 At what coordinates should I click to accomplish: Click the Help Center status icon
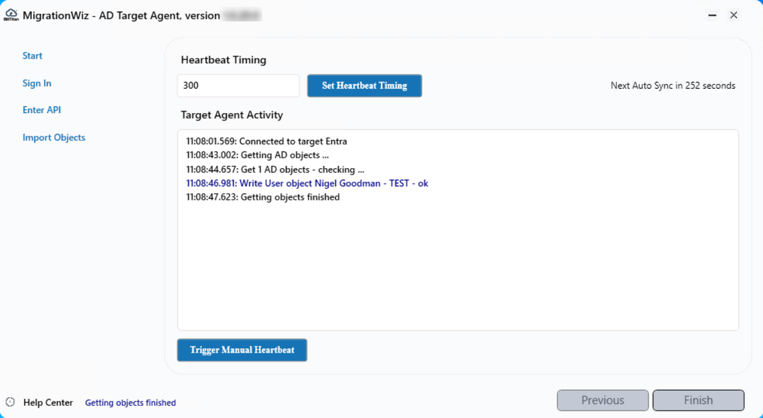click(10, 403)
